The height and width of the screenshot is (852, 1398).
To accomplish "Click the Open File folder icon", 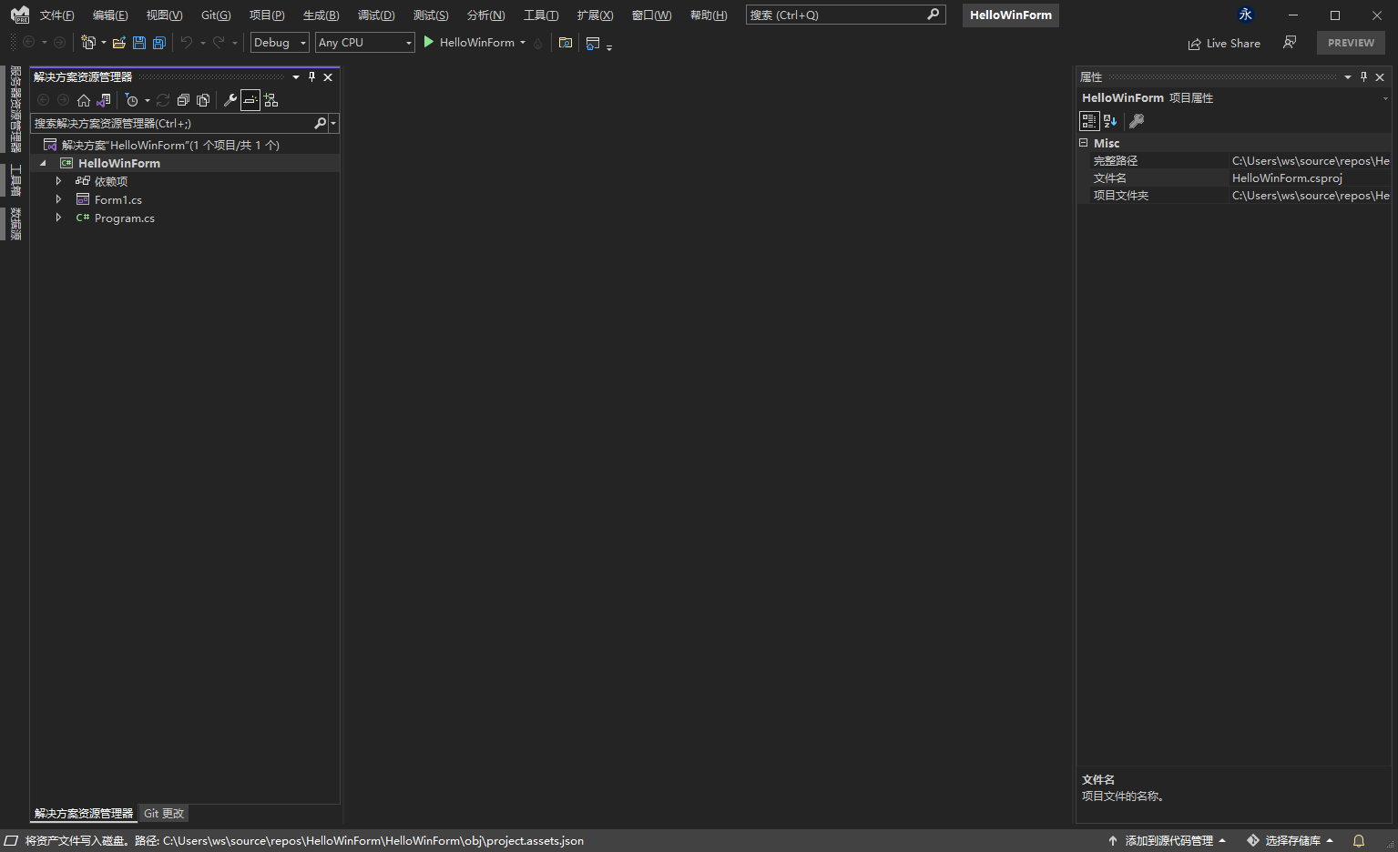I will (x=119, y=43).
